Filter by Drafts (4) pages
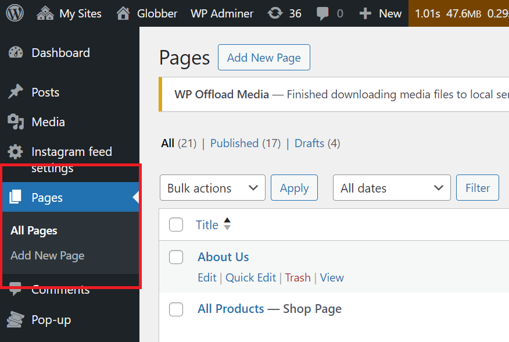 tap(317, 143)
